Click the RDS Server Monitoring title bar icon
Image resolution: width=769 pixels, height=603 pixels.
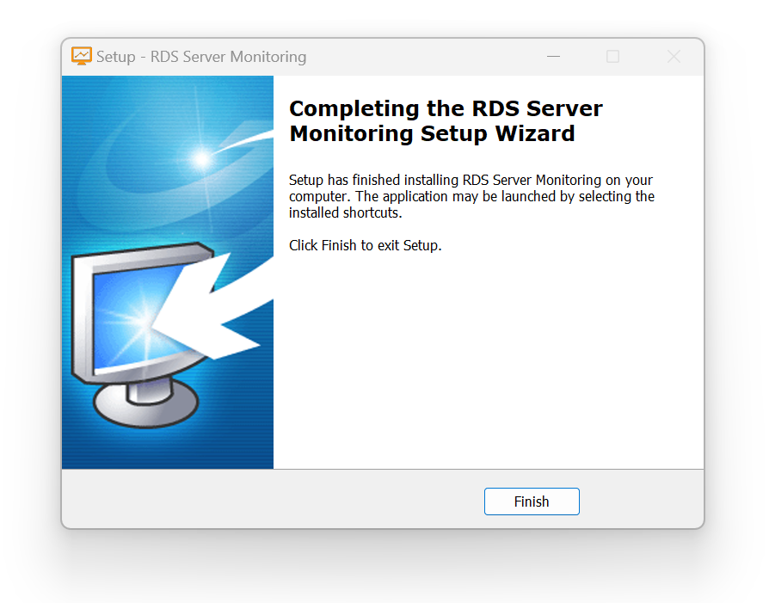(82, 56)
